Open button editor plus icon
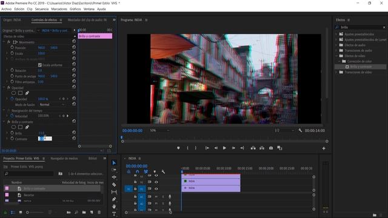 pyautogui.click(x=324, y=148)
